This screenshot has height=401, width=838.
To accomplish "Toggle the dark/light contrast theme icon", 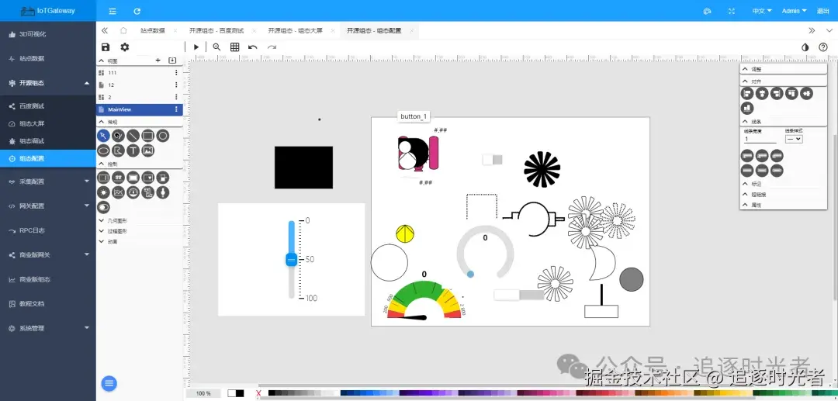I will [x=805, y=47].
